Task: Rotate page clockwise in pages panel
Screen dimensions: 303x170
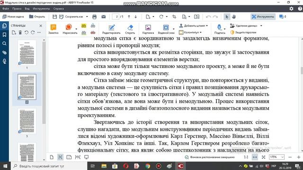Action: click(x=33, y=33)
